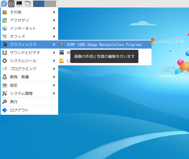Click the ログアウト blue diamond icon
Screen dimensions: 189x159
pyautogui.click(x=5, y=110)
